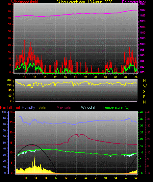Click the 1025 value on barometer axis
The width and height of the screenshot is (153, 182).
(x=142, y=15)
